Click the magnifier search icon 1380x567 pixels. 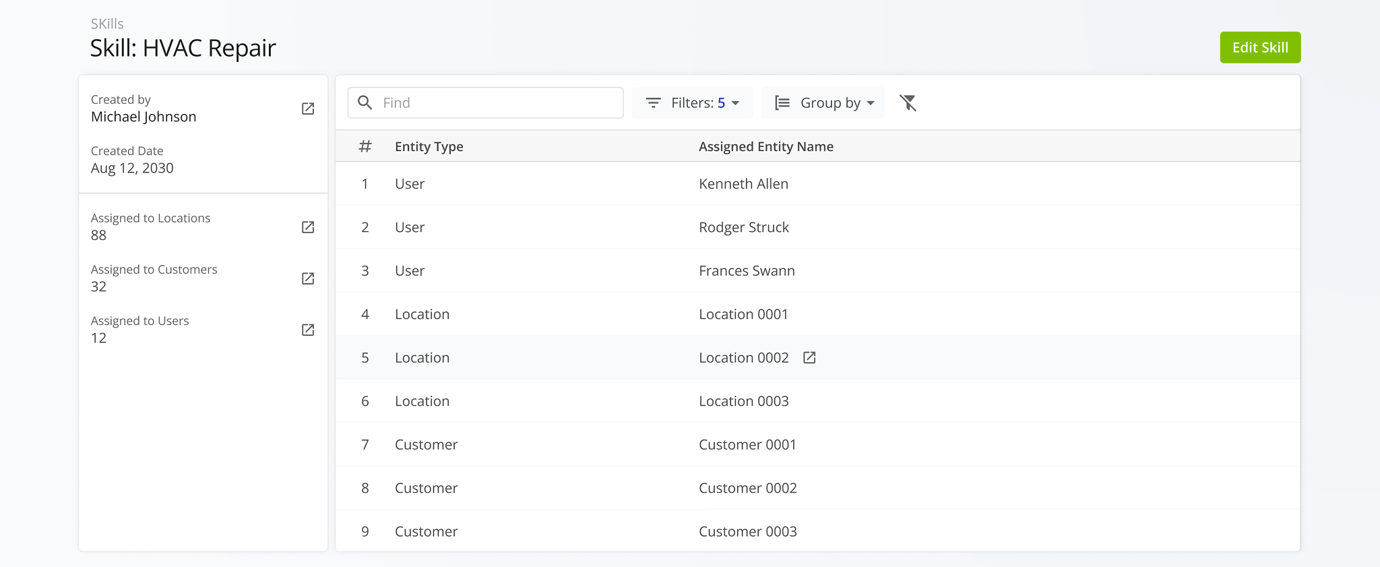[x=365, y=103]
